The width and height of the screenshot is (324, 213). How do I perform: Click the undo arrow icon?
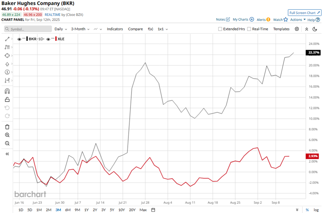(7, 108)
